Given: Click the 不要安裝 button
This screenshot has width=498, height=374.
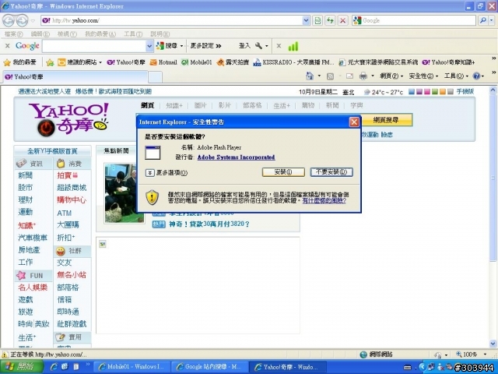Looking at the screenshot, I should (x=331, y=172).
